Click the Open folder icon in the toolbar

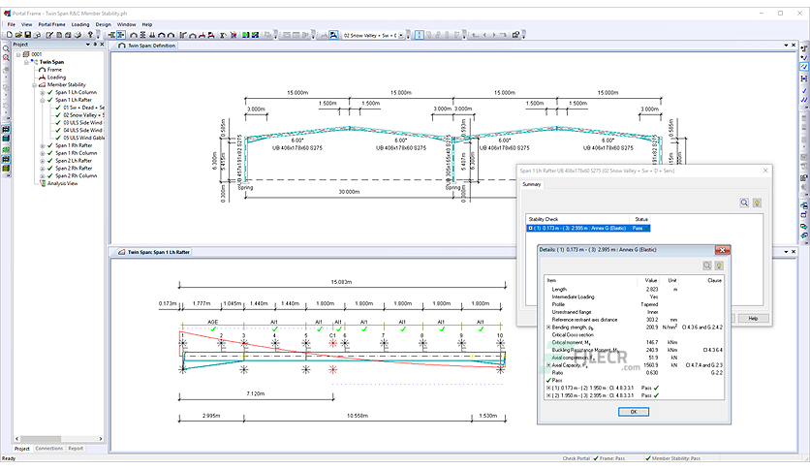coord(18,35)
